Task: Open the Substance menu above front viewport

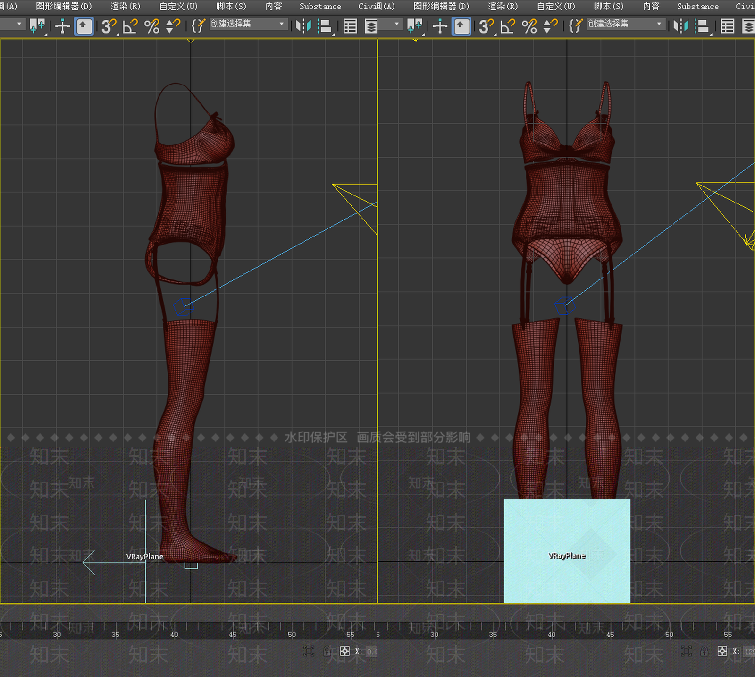Action: point(698,6)
